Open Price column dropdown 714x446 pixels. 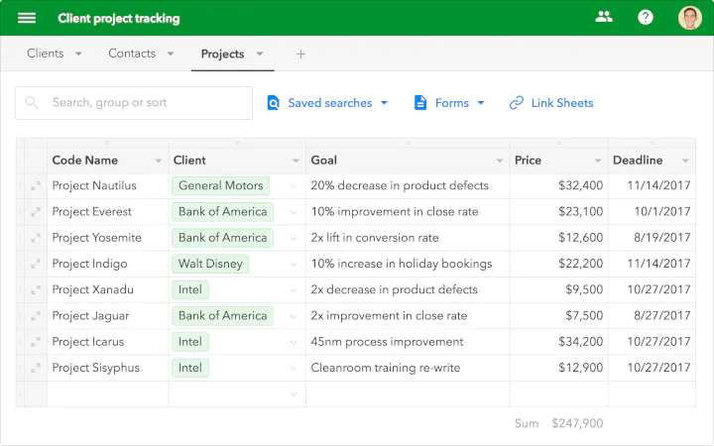[x=598, y=161]
